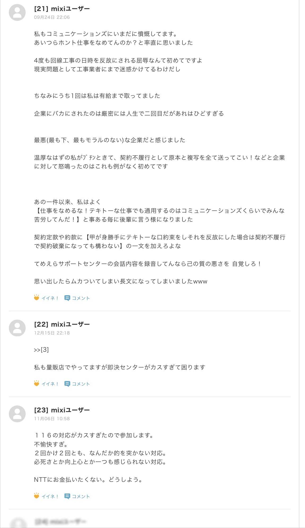Open the [23] mixiユーザー username link

point(62,410)
